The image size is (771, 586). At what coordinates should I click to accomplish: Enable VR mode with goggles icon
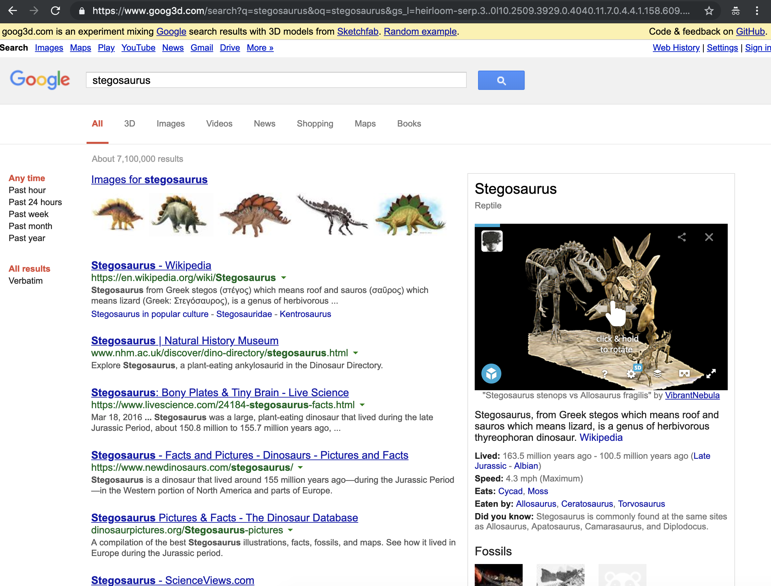pos(684,374)
